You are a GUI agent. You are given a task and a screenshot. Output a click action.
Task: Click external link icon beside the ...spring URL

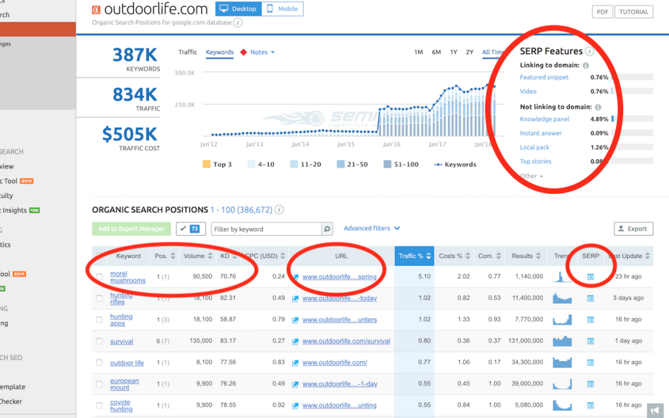(295, 277)
